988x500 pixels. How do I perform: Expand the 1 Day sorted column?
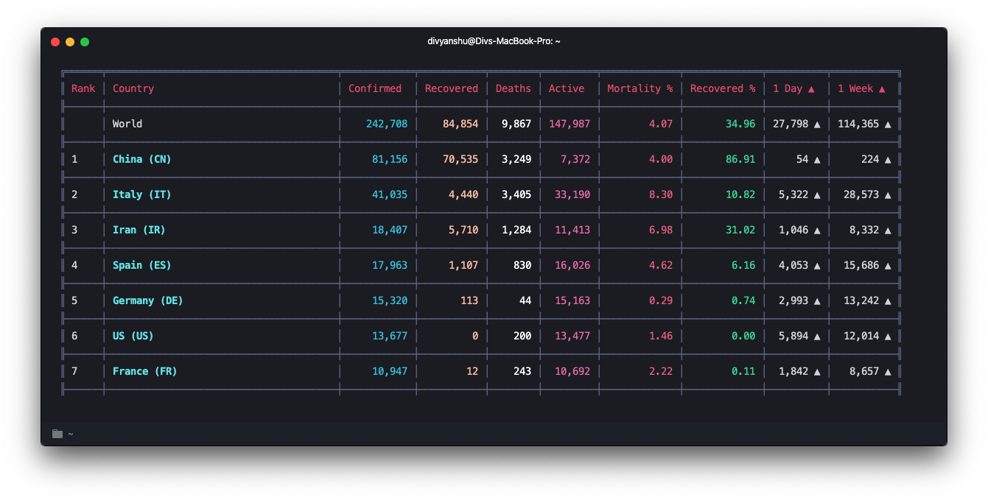click(x=789, y=88)
